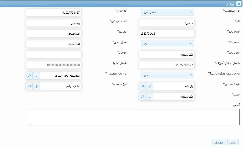Reset the نوع مدرسه field with refresh icon
The image size is (243, 149).
[x=37, y=86]
